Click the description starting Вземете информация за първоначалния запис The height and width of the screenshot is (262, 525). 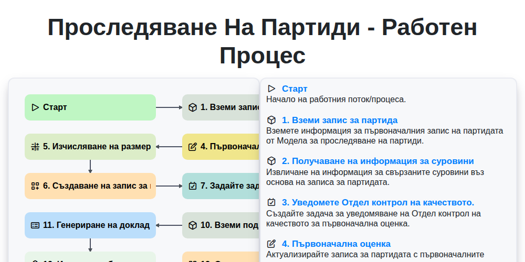[x=385, y=135]
